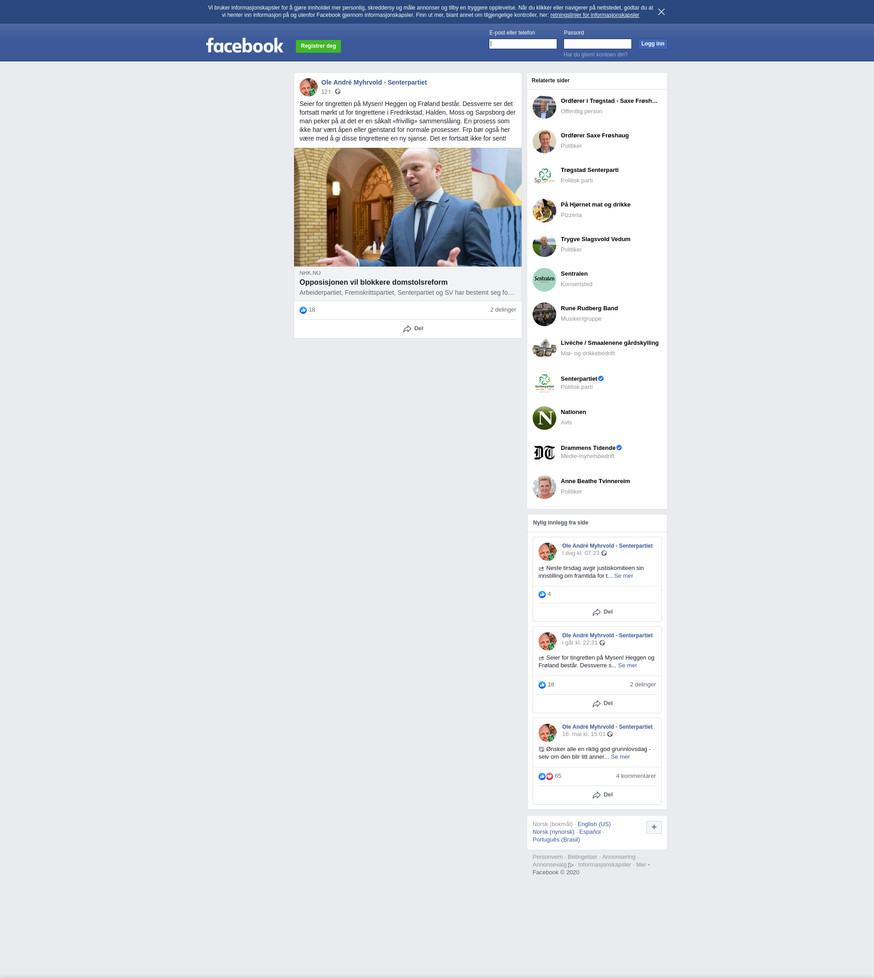
Task: Click the Logg inn button
Action: click(x=653, y=44)
